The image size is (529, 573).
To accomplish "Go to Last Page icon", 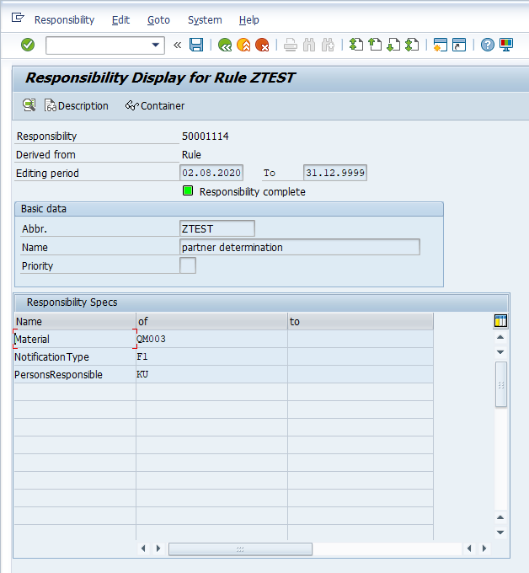I will [x=412, y=45].
